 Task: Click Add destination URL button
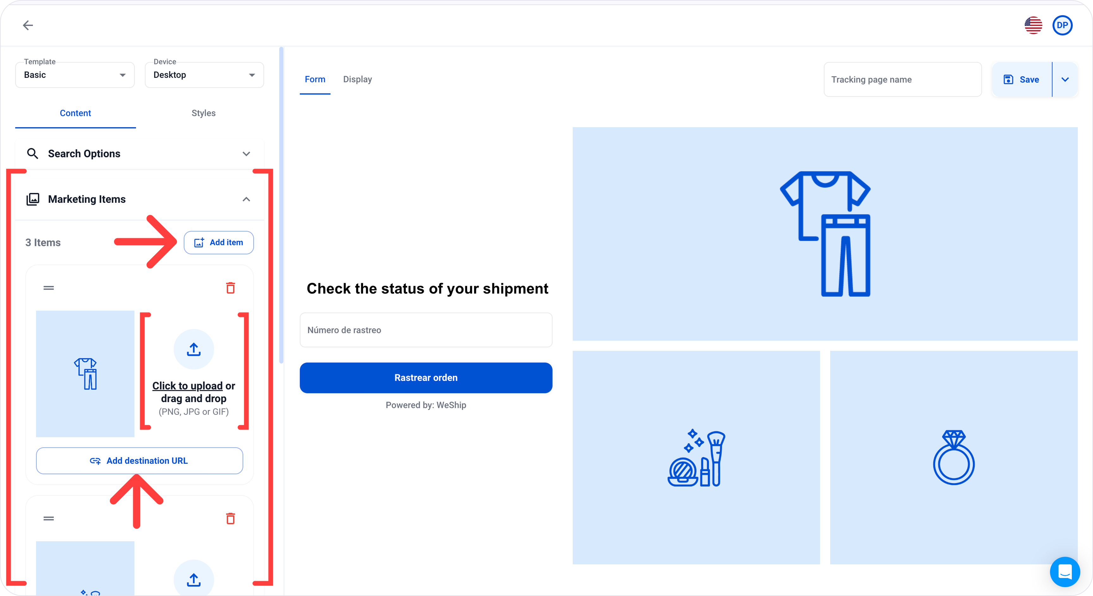139,461
